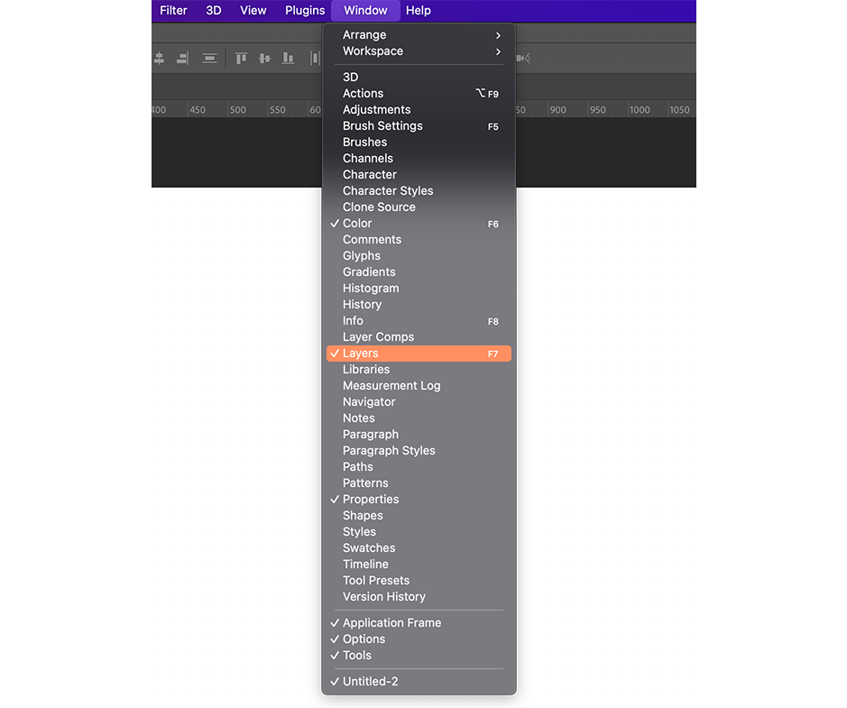Click the horizontal ruler at 500
The width and height of the screenshot is (847, 708).
[x=237, y=110]
